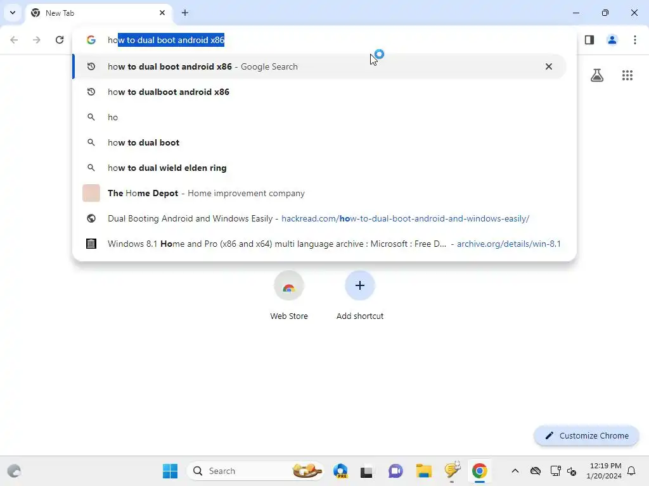Click The Home Depot thumbnail square

(x=91, y=193)
